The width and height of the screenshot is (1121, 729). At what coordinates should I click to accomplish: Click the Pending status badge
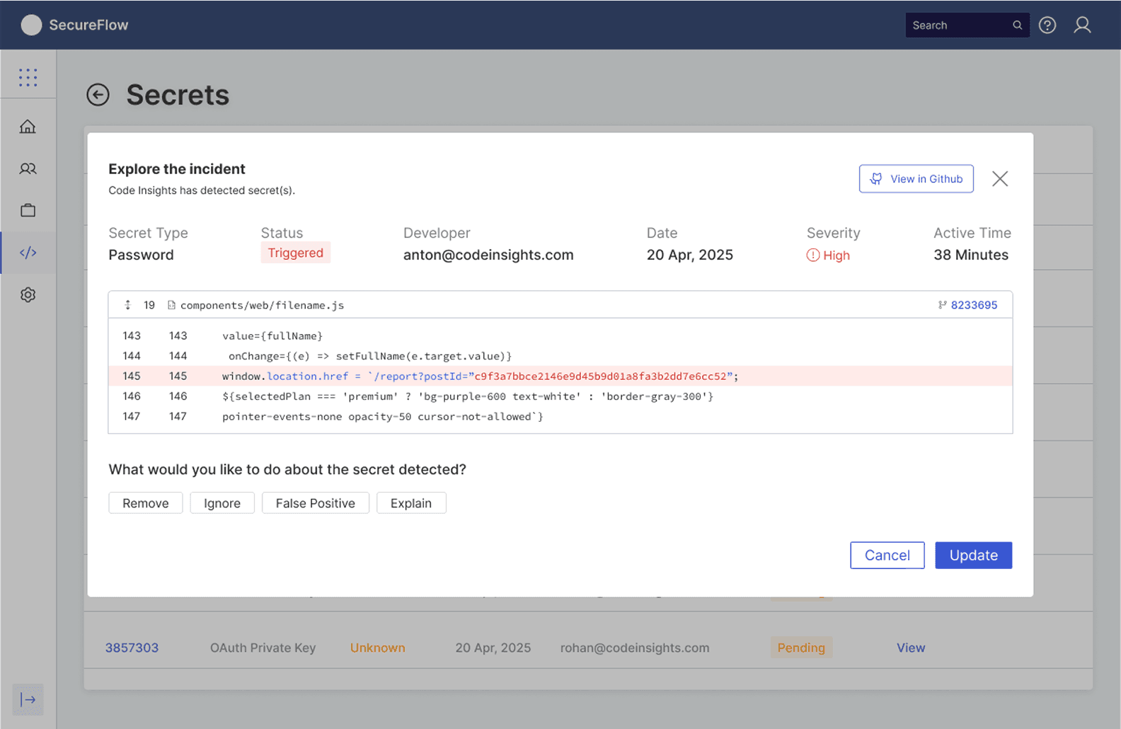coord(801,648)
